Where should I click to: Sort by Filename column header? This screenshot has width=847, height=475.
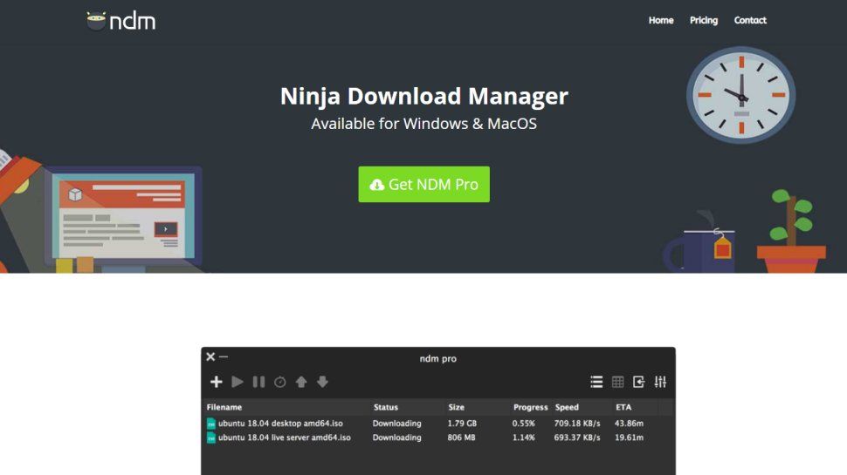point(224,407)
